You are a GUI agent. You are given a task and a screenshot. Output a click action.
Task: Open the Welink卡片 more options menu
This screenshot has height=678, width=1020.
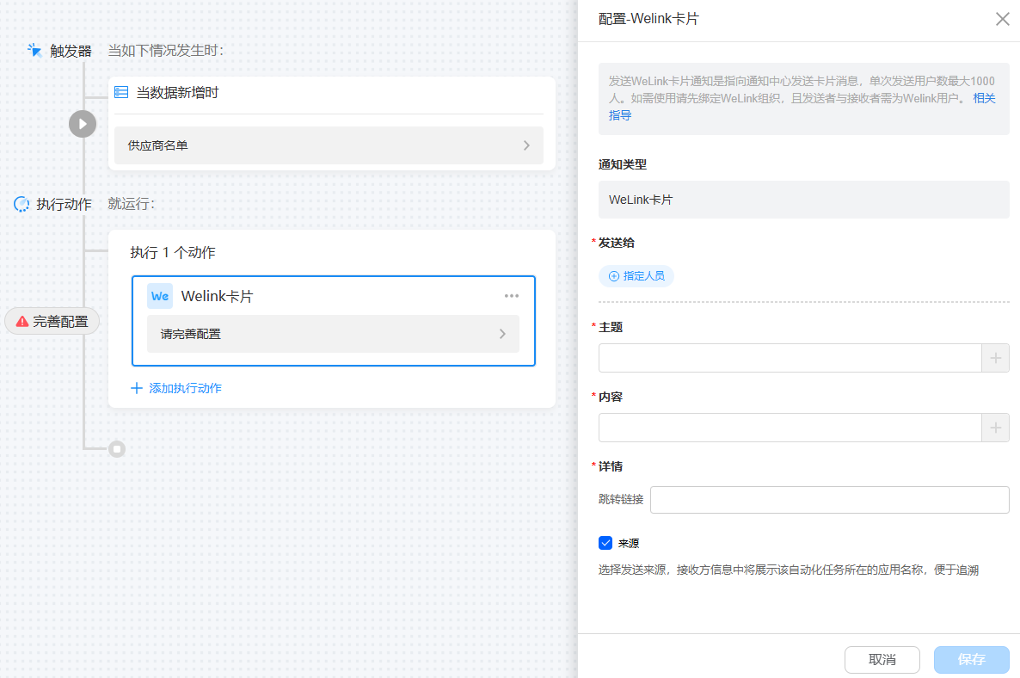click(512, 296)
